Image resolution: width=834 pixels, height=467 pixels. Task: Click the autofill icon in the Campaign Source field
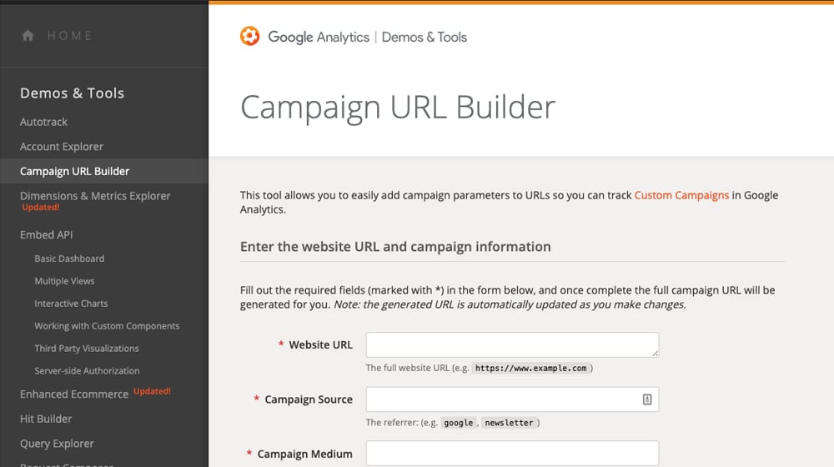[x=647, y=399]
